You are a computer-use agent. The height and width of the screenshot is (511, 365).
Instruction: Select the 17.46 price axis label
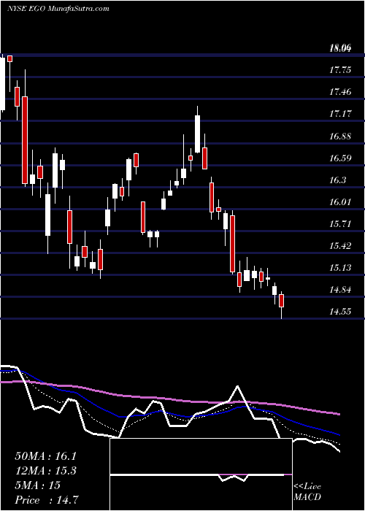[340, 92]
